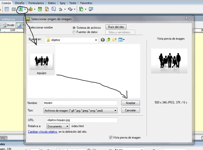
Task: Click the Head elements icon
Action: pos(61,9)
